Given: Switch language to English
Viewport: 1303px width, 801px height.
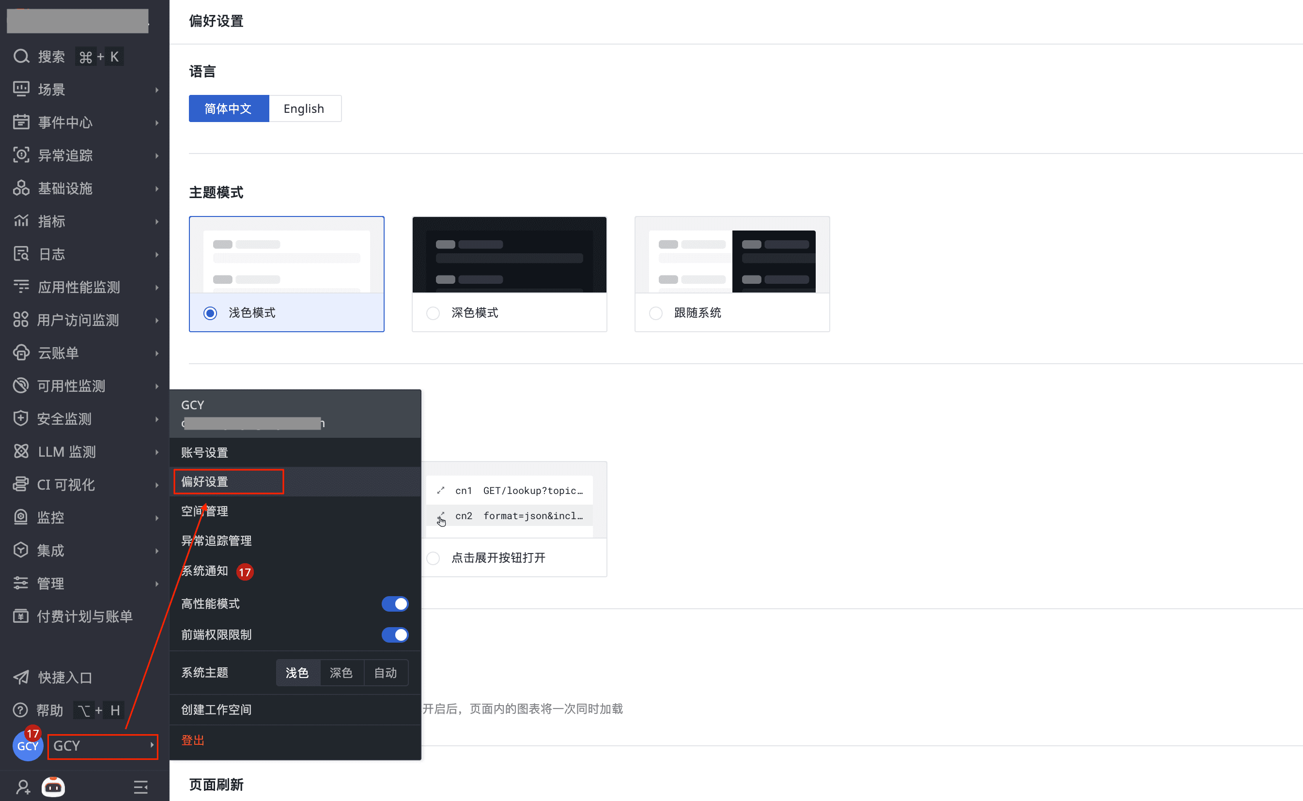Looking at the screenshot, I should click(x=304, y=108).
